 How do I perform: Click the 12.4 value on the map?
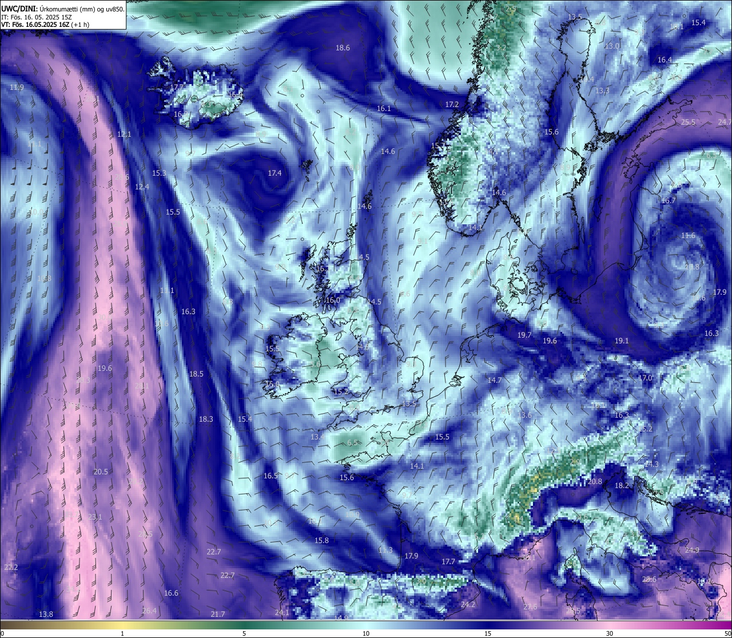pyautogui.click(x=142, y=187)
